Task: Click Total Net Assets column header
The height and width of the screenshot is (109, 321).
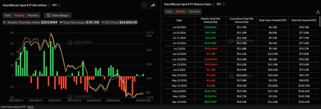Action: 304,20
